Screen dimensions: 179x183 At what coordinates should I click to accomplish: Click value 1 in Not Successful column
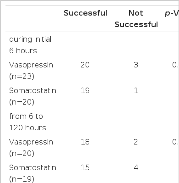[136, 90]
